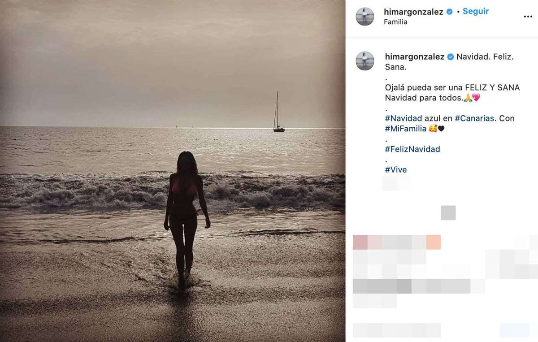Click the profile avatar beside the caption
This screenshot has height=342, width=538.
pos(365,61)
